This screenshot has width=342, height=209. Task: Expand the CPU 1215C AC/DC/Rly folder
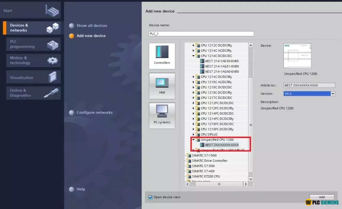194,82
